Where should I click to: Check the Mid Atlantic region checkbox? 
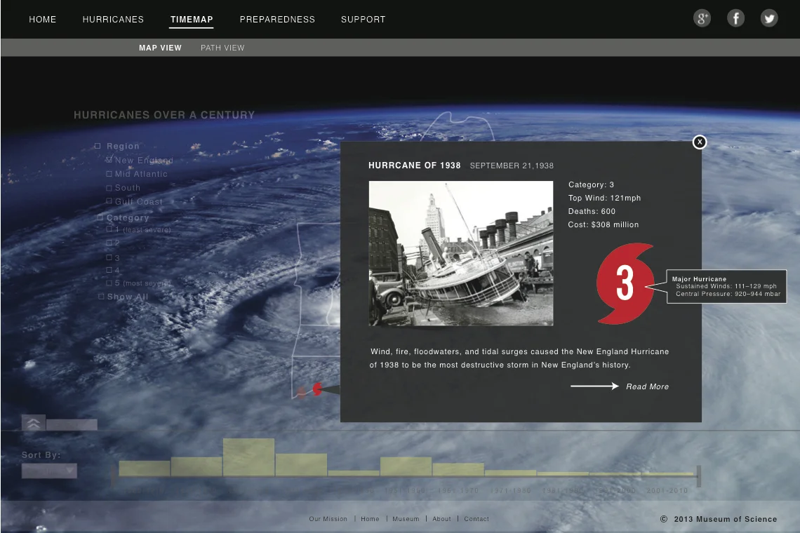click(109, 174)
